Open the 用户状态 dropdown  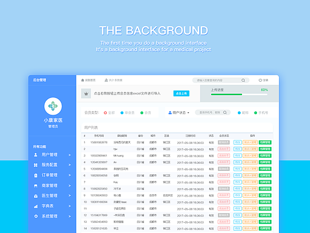click(x=179, y=112)
